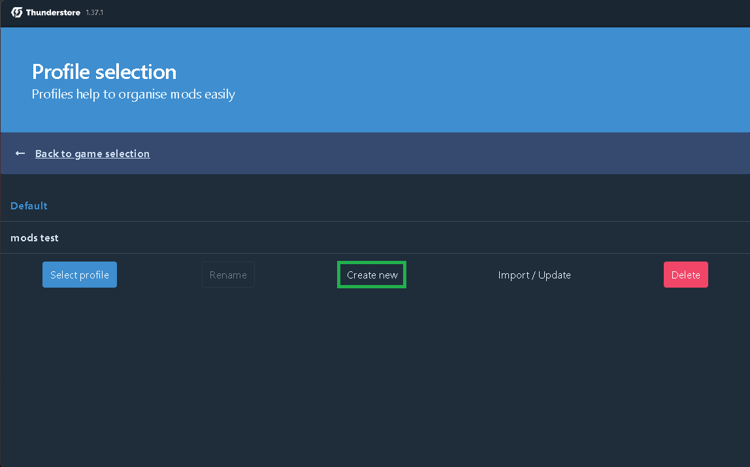
Task: Click the Select profile button
Action: coord(80,275)
